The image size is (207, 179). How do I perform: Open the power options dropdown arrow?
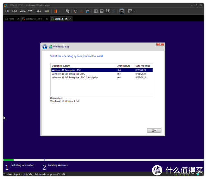point(60,11)
